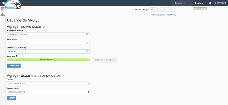Open the Tamaño de página dropdown
The height and width of the screenshot is (105, 228).
(x=154, y=10)
